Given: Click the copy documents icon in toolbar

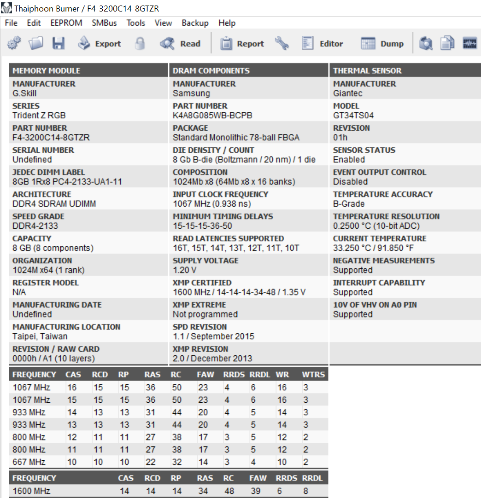Looking at the screenshot, I should (447, 43).
